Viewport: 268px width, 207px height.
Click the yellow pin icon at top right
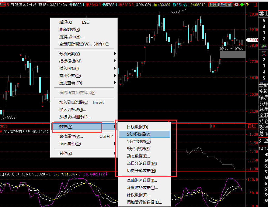click(247, 5)
